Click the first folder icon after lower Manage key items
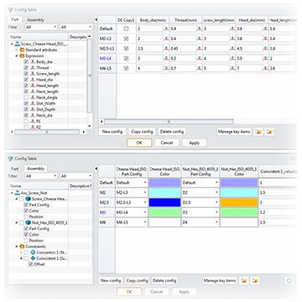 (244, 280)
